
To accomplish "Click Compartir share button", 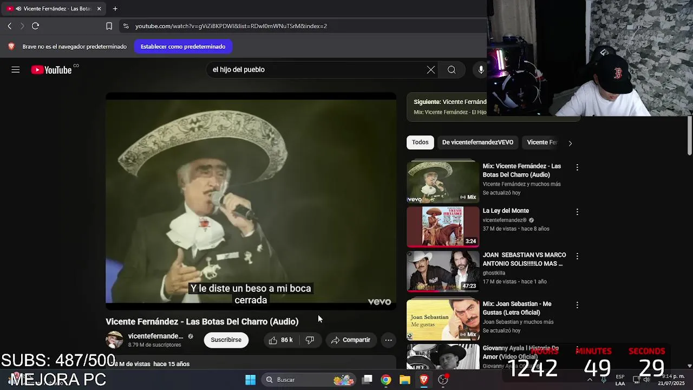I will [351, 340].
